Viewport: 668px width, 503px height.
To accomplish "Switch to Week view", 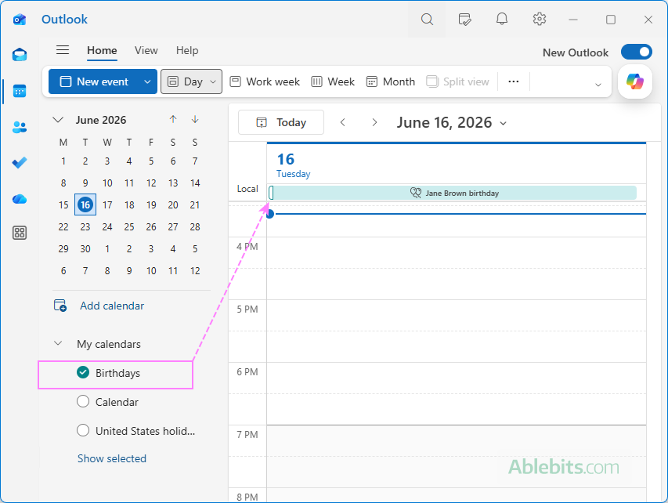I will coord(333,81).
